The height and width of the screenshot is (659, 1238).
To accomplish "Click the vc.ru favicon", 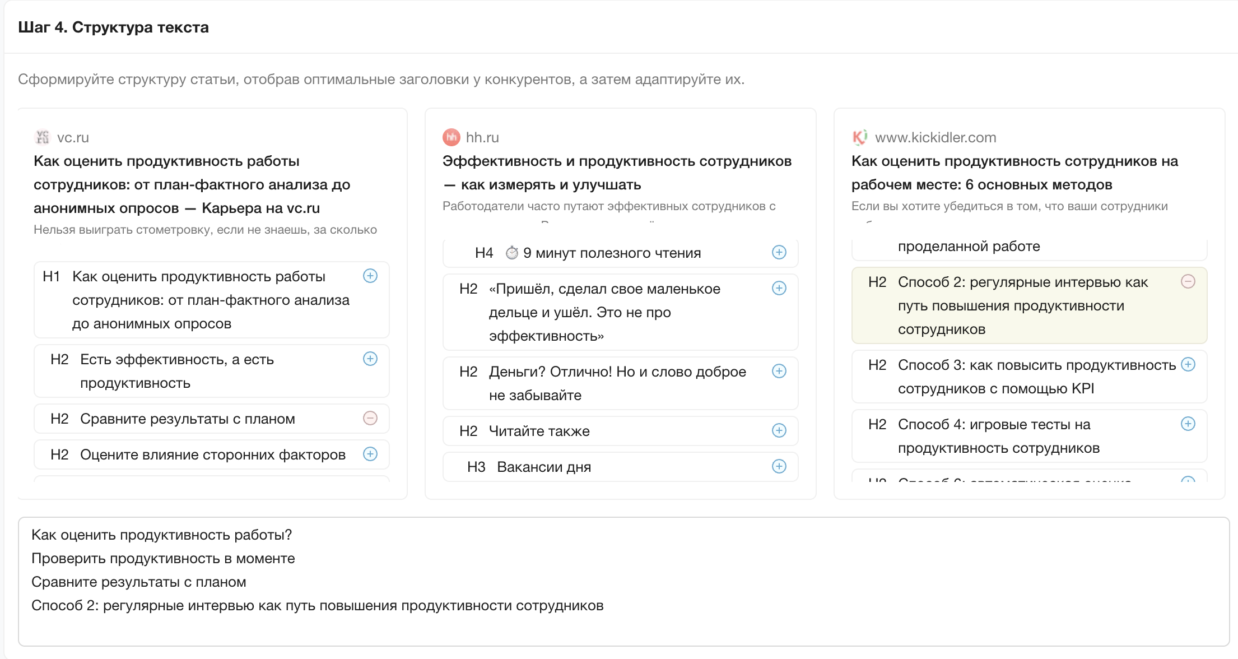I will [x=42, y=137].
